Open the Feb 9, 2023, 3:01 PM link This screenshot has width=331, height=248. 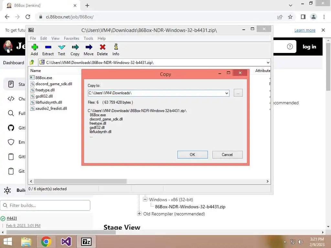click(x=23, y=225)
